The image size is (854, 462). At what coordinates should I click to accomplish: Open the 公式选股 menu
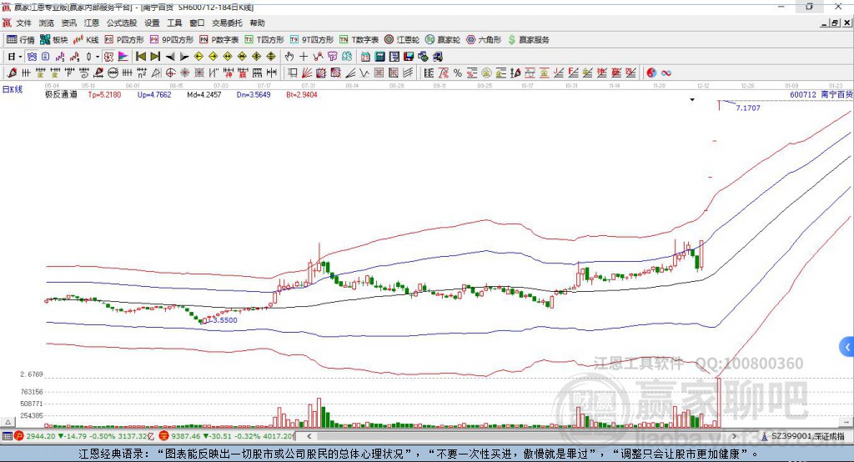point(122,23)
